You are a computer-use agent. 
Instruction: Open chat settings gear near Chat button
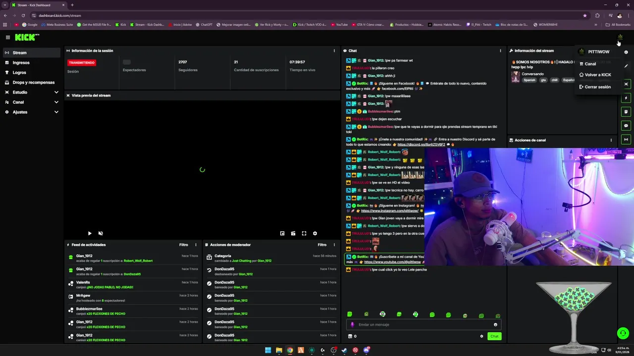pyautogui.click(x=481, y=336)
